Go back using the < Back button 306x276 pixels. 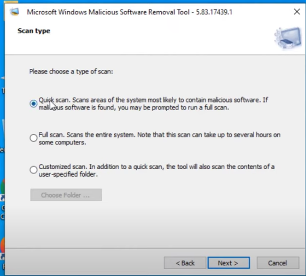click(x=185, y=263)
